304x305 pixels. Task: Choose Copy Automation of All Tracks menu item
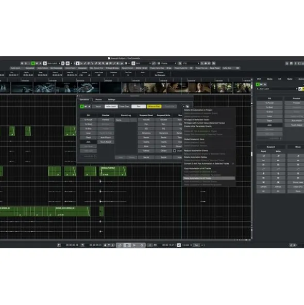[209, 168]
